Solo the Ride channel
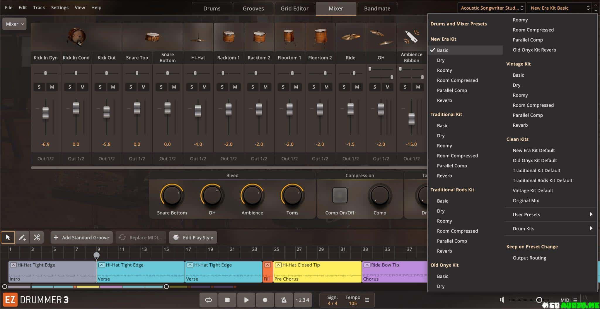 click(x=344, y=87)
